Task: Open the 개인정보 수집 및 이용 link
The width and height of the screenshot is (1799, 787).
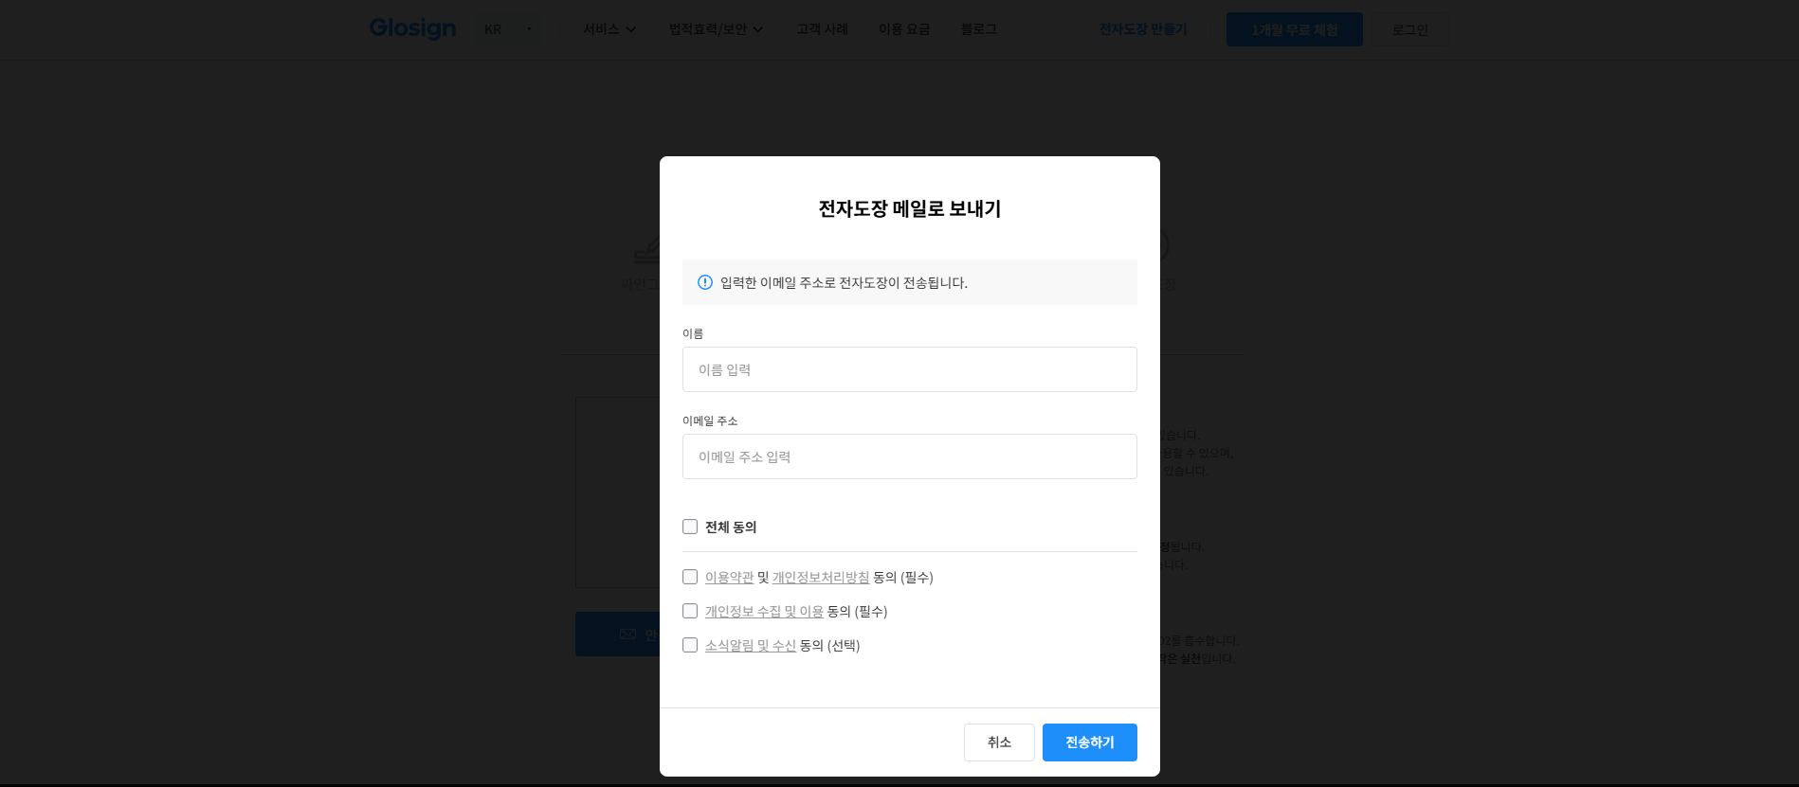Action: [764, 612]
